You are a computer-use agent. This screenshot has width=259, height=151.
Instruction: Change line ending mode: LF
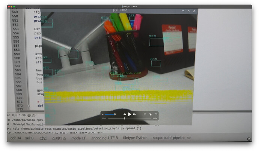[x=80, y=138]
